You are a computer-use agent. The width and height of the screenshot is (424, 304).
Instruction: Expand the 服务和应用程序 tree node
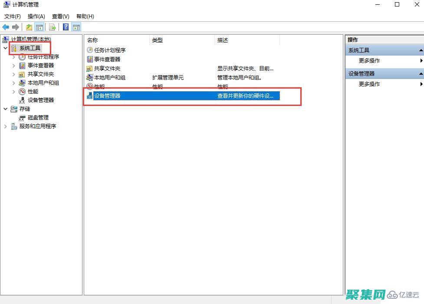[x=5, y=126]
